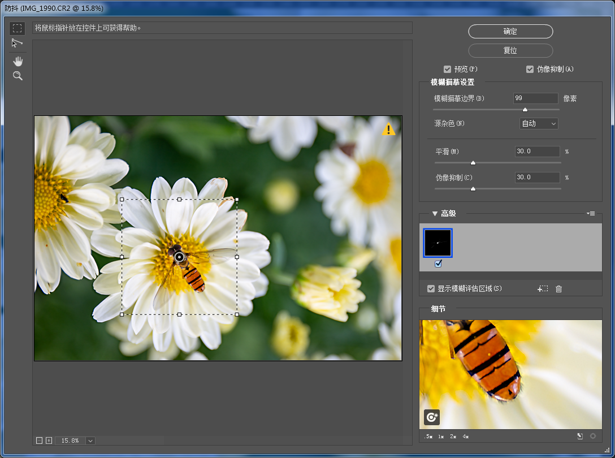
Task: Select the Blur Direction tool
Action: click(18, 44)
